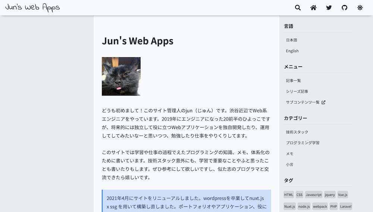Select the node.js tag
373x212 pixels.
(x=304, y=206)
